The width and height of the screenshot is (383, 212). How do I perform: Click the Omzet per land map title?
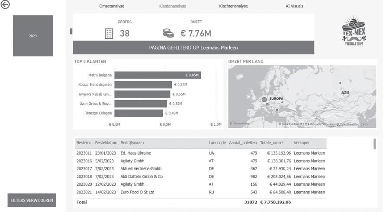(x=246, y=61)
